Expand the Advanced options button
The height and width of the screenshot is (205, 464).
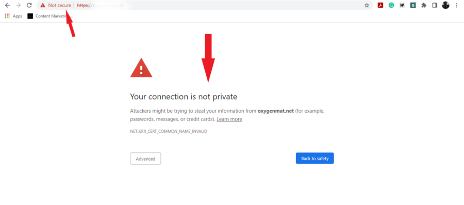[x=145, y=159]
